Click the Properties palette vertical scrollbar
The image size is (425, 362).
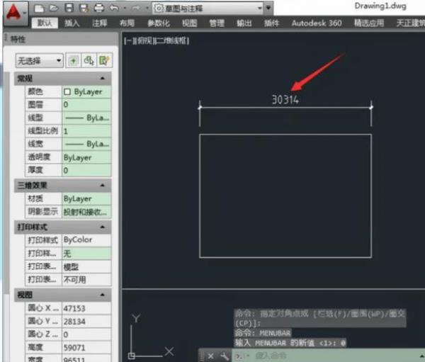click(x=6, y=183)
